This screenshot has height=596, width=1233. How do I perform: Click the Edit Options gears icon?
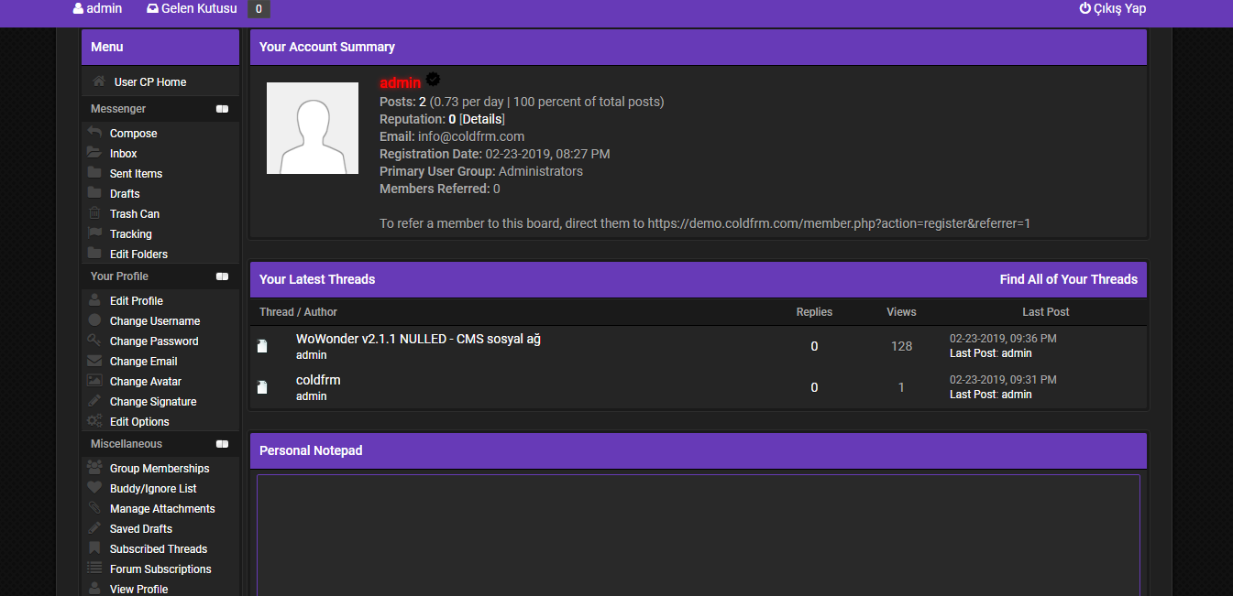tap(94, 421)
